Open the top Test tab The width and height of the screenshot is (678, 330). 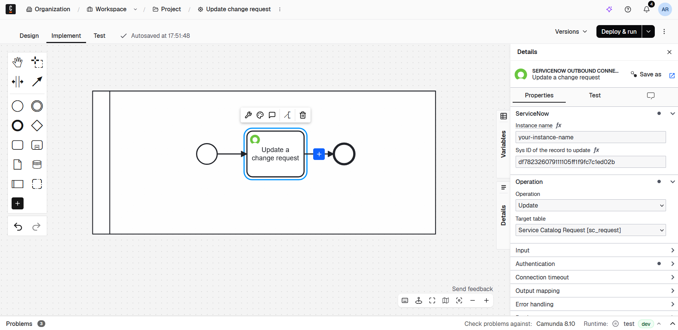(100, 36)
